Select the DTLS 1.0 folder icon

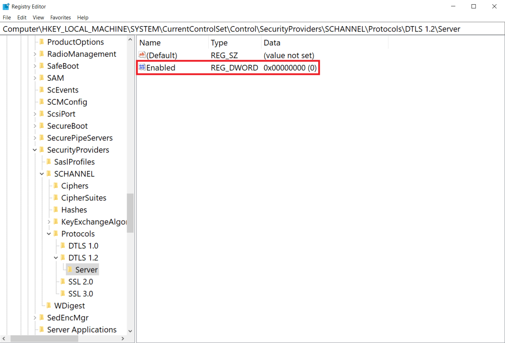pos(63,246)
